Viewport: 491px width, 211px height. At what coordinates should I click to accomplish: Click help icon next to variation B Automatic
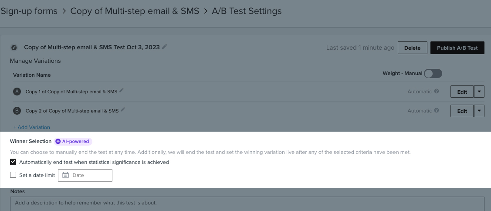[x=437, y=111]
